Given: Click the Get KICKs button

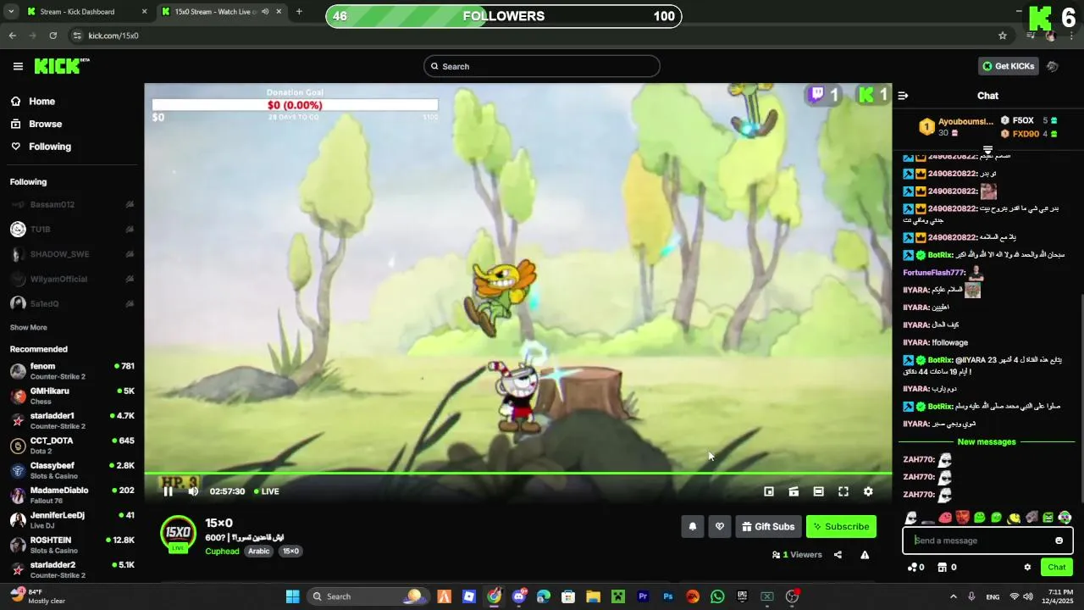Looking at the screenshot, I should click(1008, 66).
